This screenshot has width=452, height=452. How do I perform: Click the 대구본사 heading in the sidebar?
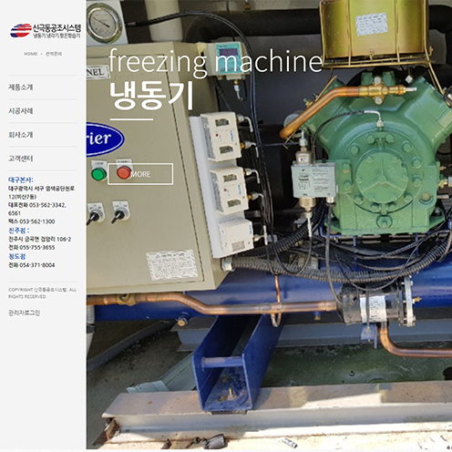click(21, 180)
